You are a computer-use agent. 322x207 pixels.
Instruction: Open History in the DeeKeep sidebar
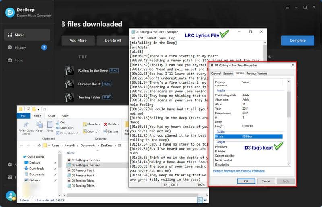click(x=27, y=47)
